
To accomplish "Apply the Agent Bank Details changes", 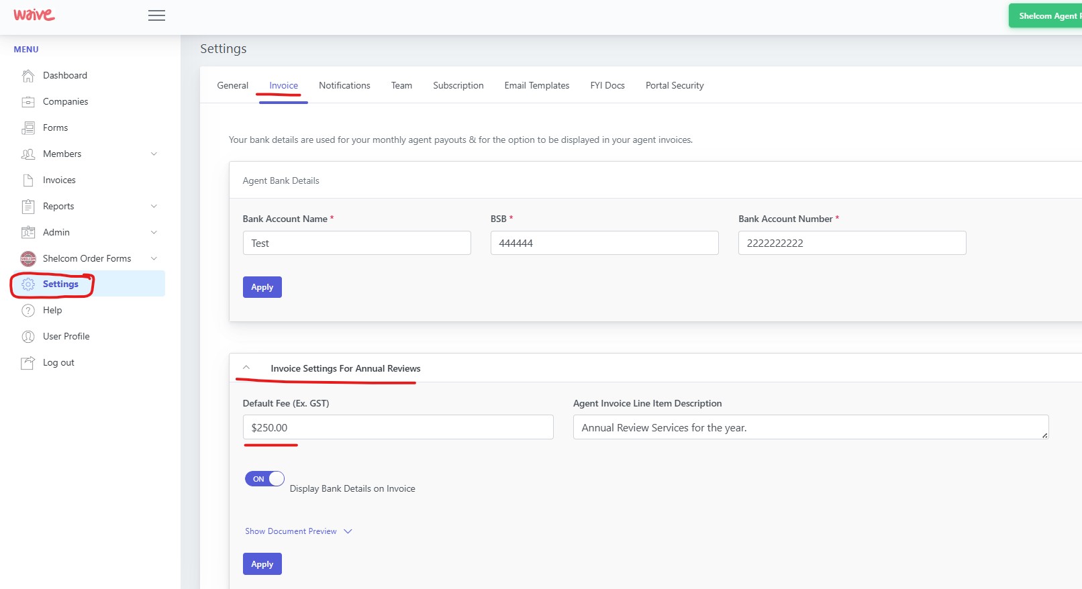I will (x=262, y=287).
